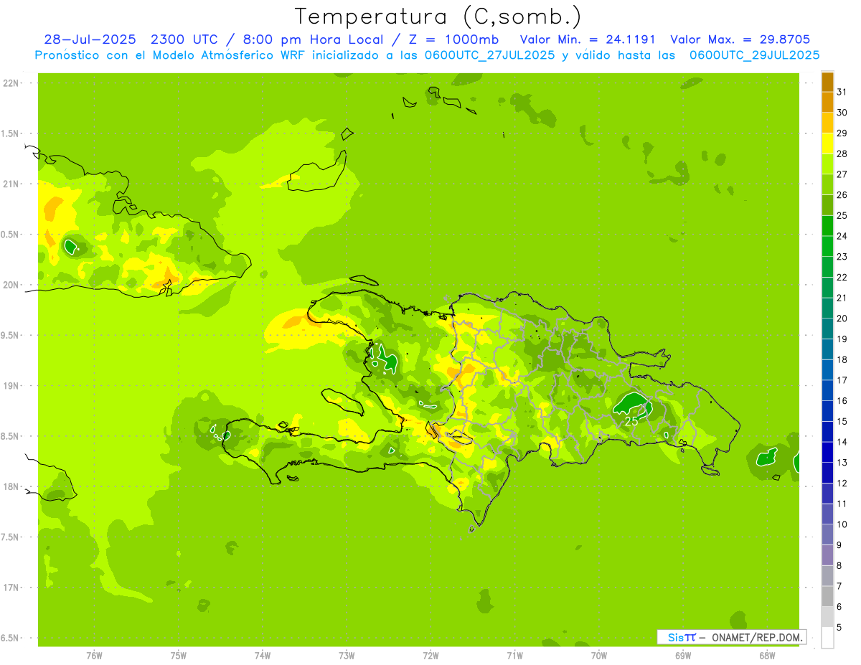
Task: Select "0600UTC_27JUL2025" initialization time text
Action: point(489,55)
